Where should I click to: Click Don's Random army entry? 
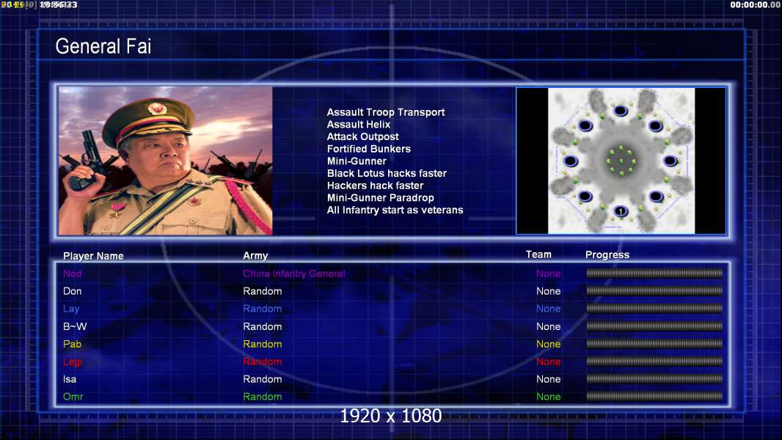point(263,291)
